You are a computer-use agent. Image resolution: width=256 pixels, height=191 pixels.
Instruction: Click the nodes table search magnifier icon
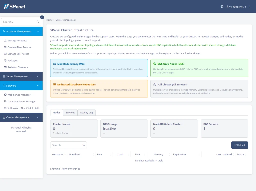[84, 145]
